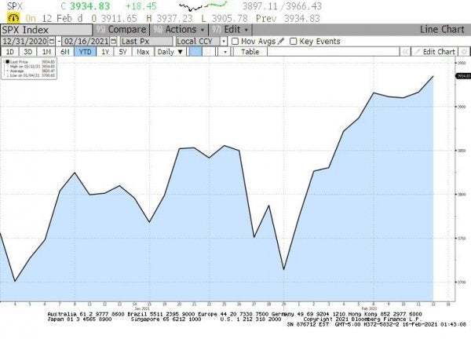The image size is (471, 339).
Task: Open chart settings gear icon
Action: (x=463, y=52)
